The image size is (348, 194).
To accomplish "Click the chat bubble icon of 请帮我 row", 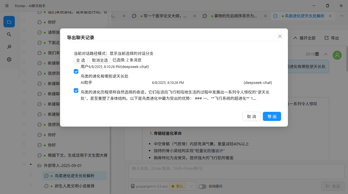I will (40, 32).
